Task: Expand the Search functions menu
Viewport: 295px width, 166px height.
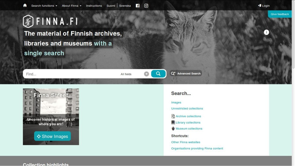Action: coord(44,6)
